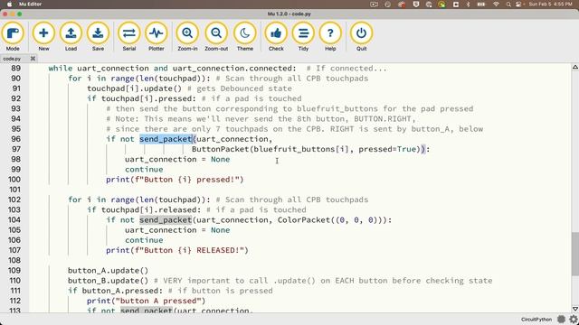579x325 pixels.
Task: Click the Wi-Fi status icon
Action: (496, 5)
